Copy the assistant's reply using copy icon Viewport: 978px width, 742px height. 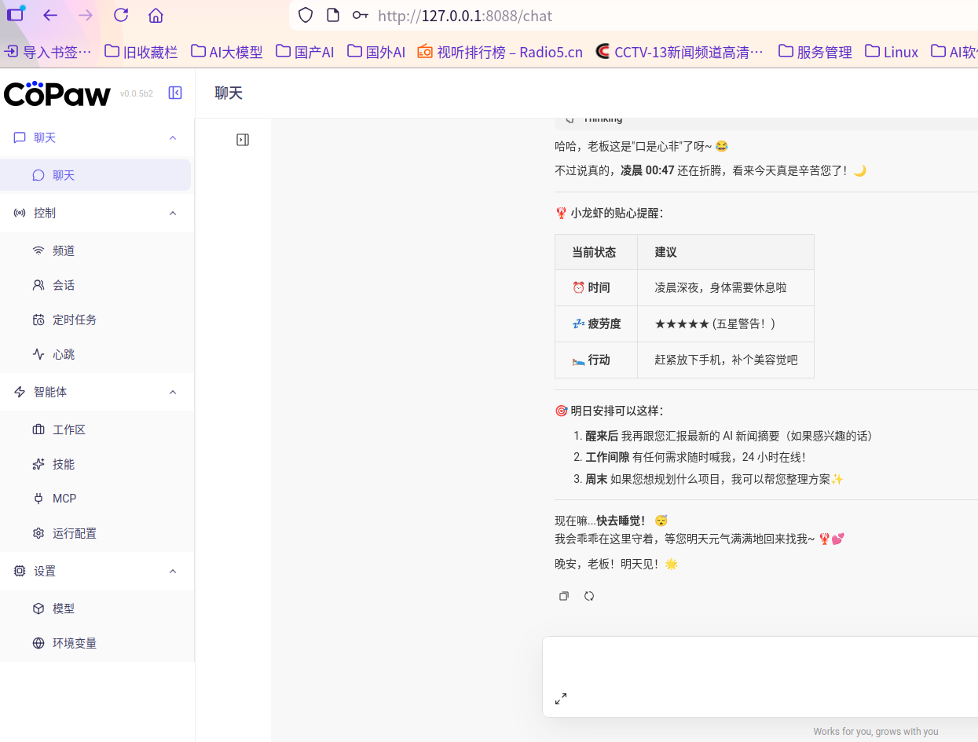pos(563,596)
